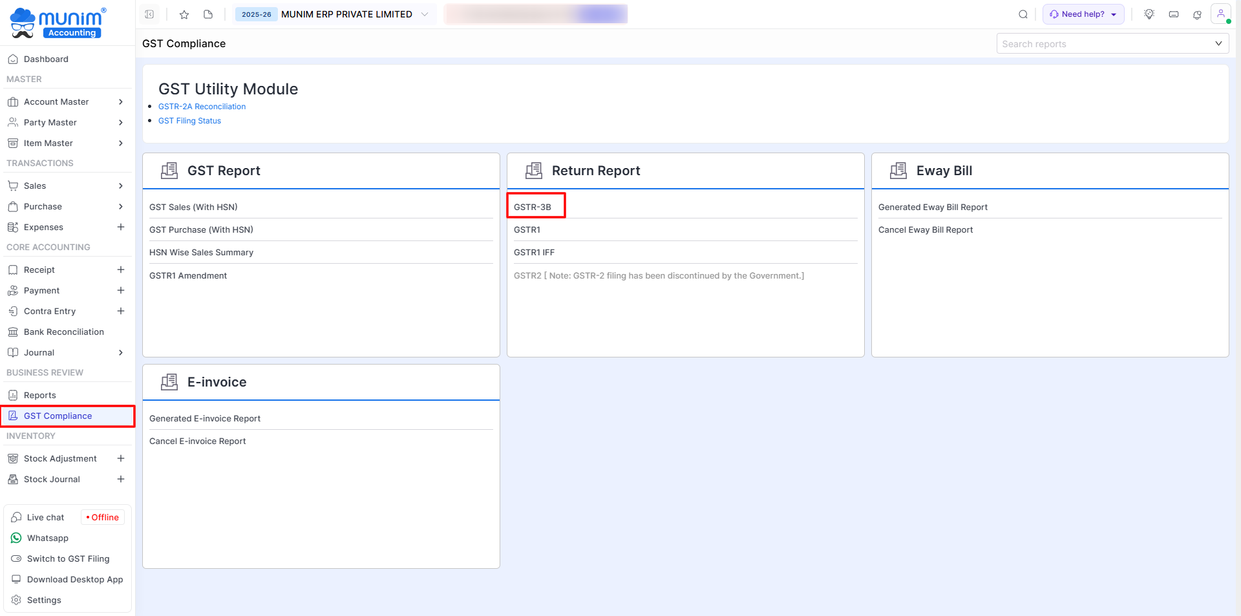The height and width of the screenshot is (616, 1241).
Task: Click the search magnifier icon in header
Action: point(1023,14)
